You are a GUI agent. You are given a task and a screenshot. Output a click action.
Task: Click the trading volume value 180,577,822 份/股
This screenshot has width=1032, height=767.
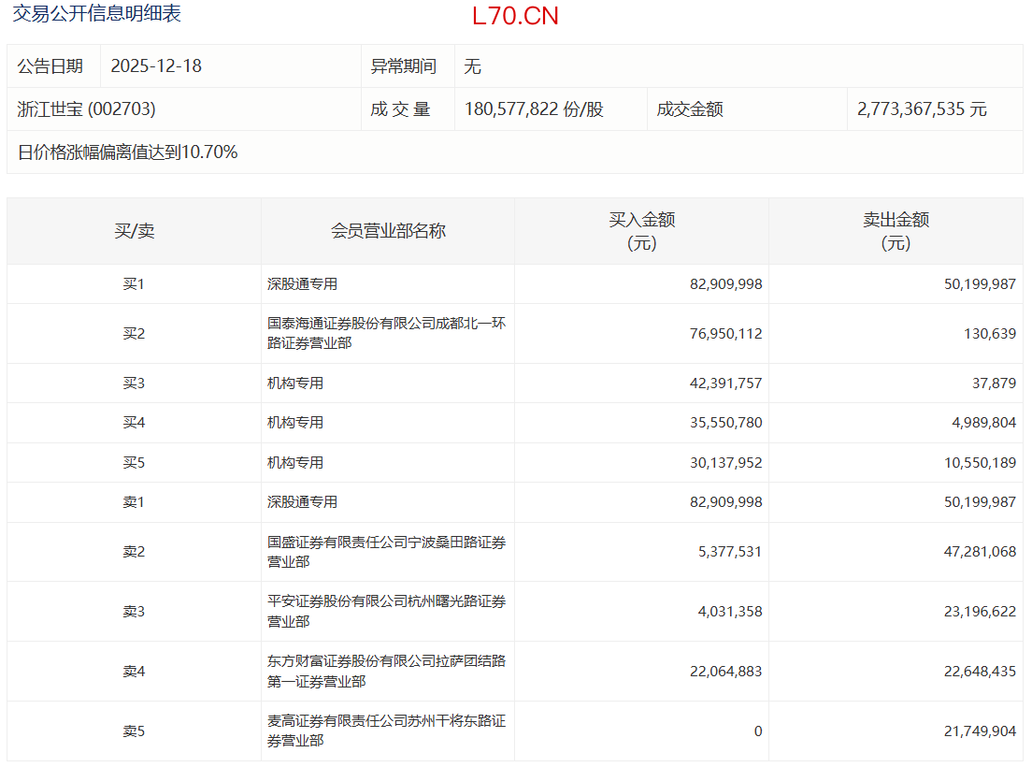(534, 109)
